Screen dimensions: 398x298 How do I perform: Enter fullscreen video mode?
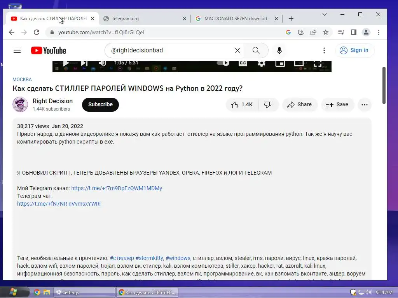[317, 63]
